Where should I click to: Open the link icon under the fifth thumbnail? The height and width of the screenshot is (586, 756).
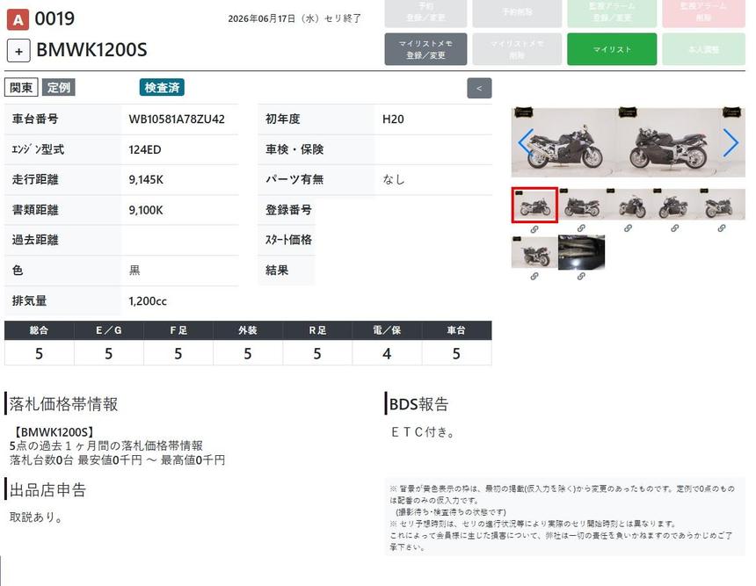click(x=722, y=228)
